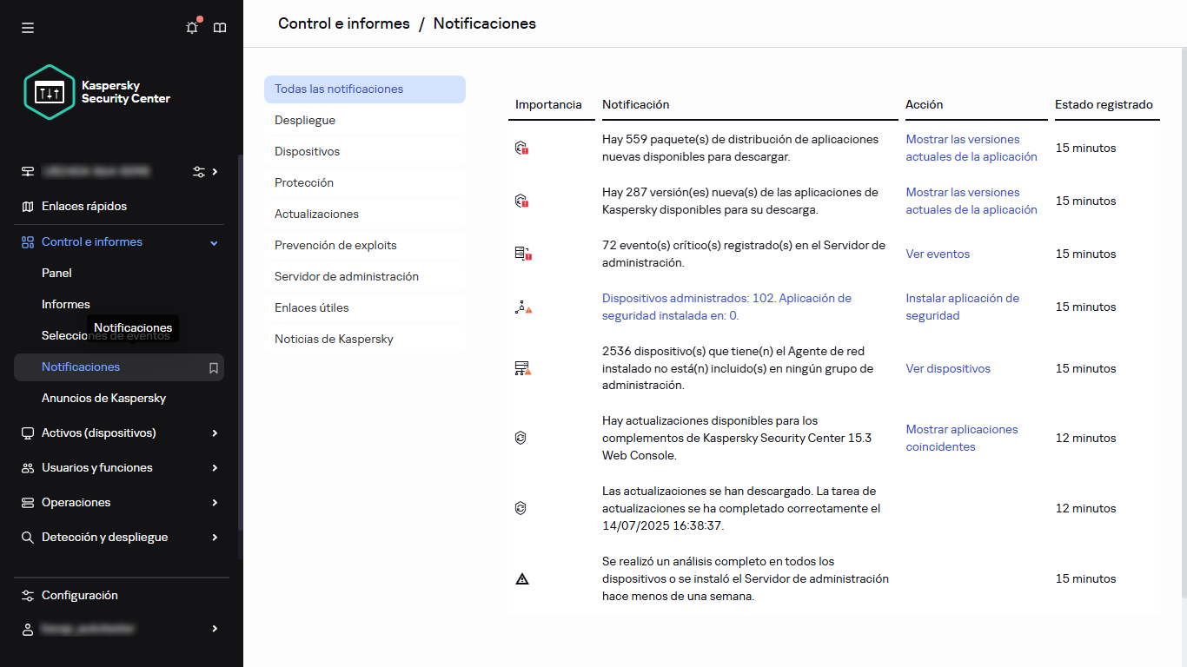Viewport: 1187px width, 667px height.
Task: Expand Usuarios y funciones menu
Action: click(215, 468)
